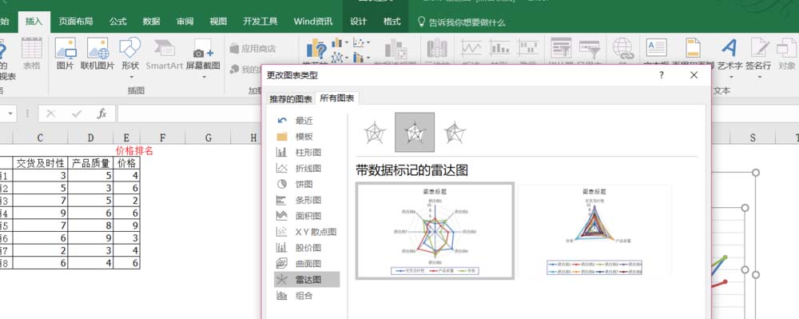Click the 表格 table icon
799x319 pixels.
[32, 48]
